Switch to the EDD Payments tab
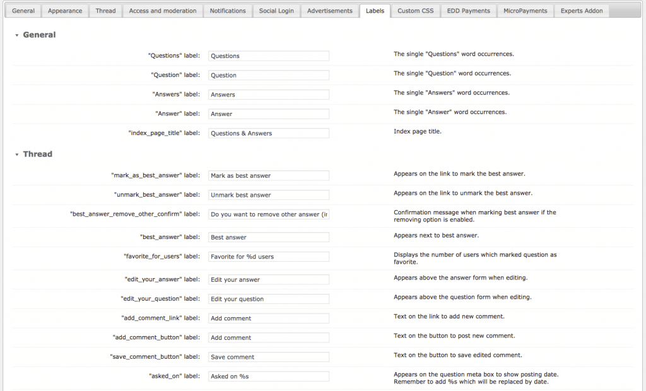 [x=468, y=10]
